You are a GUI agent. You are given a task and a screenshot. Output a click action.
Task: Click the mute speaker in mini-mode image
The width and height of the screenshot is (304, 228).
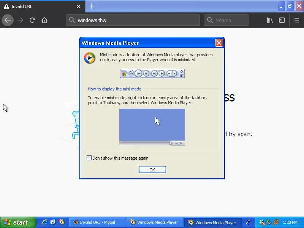coord(169,73)
